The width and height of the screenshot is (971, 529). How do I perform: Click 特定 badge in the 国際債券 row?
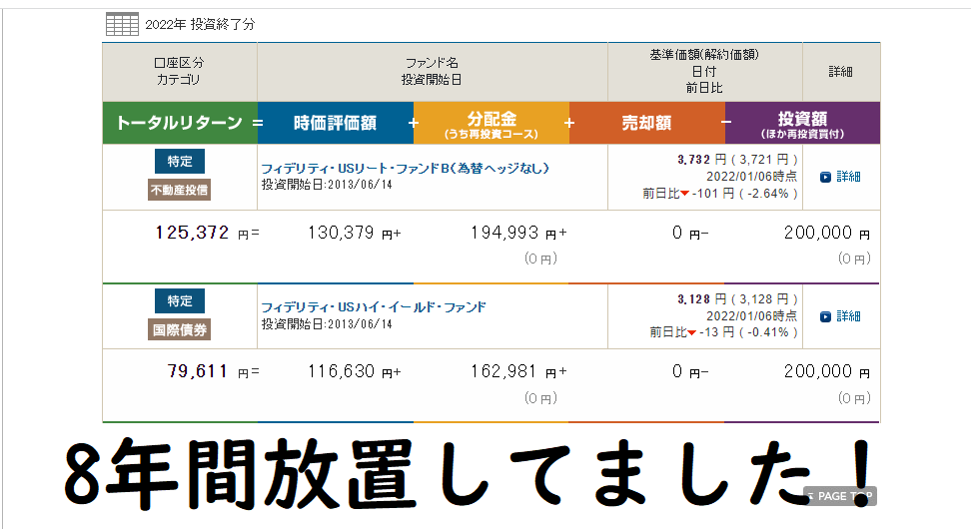(180, 301)
